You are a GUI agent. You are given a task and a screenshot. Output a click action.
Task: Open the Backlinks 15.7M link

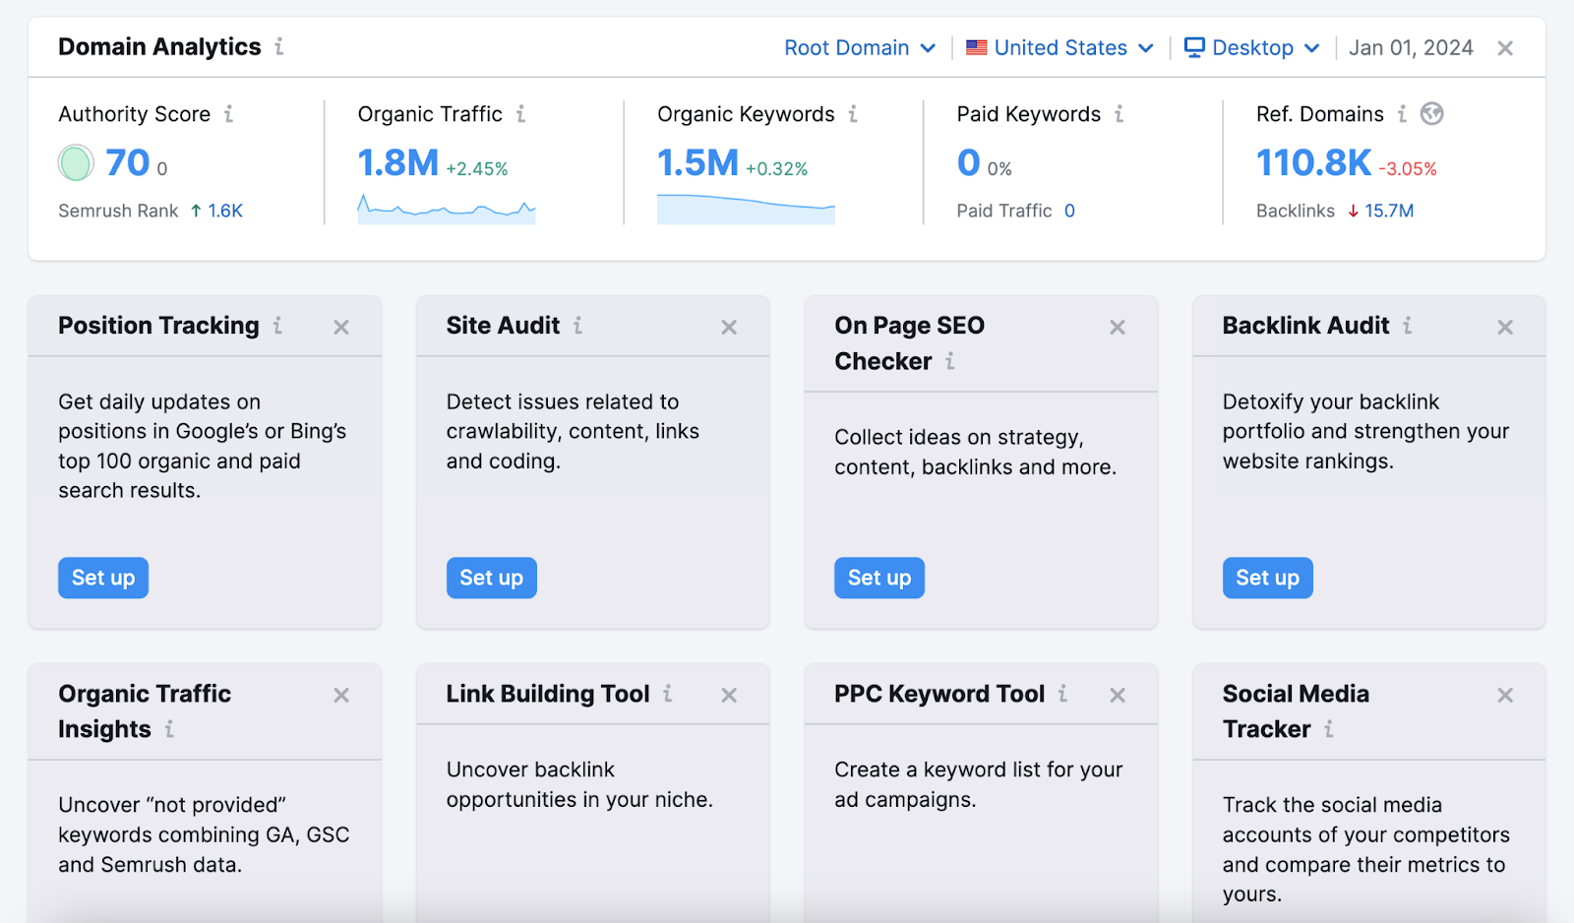[1389, 210]
